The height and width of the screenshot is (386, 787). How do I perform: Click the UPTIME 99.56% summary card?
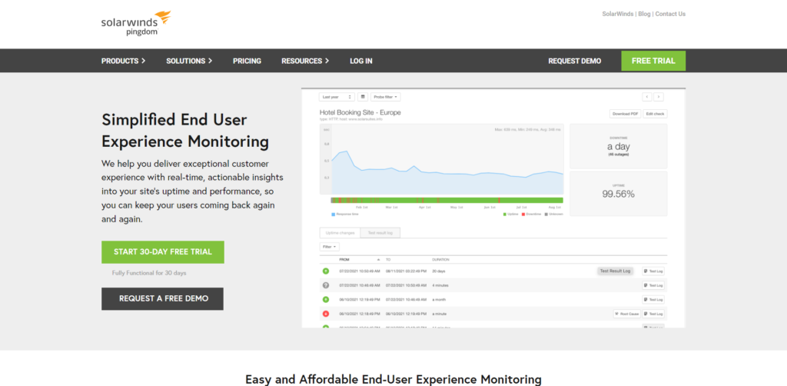pos(619,194)
